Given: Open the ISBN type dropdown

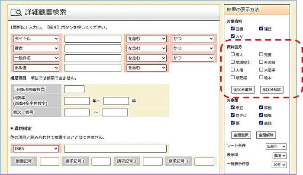Looking at the screenshot, I should [36, 149].
